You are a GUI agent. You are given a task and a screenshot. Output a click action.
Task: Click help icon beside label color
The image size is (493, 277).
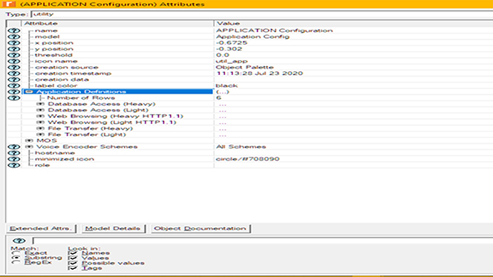(x=14, y=86)
